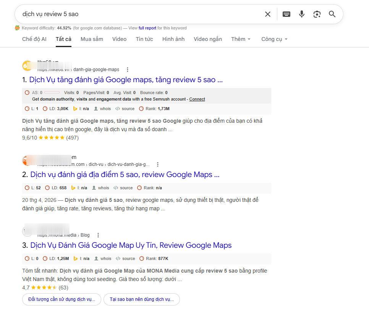This screenshot has height=312, width=369.
Task: Click the source icon in first result
Action: tap(125, 109)
